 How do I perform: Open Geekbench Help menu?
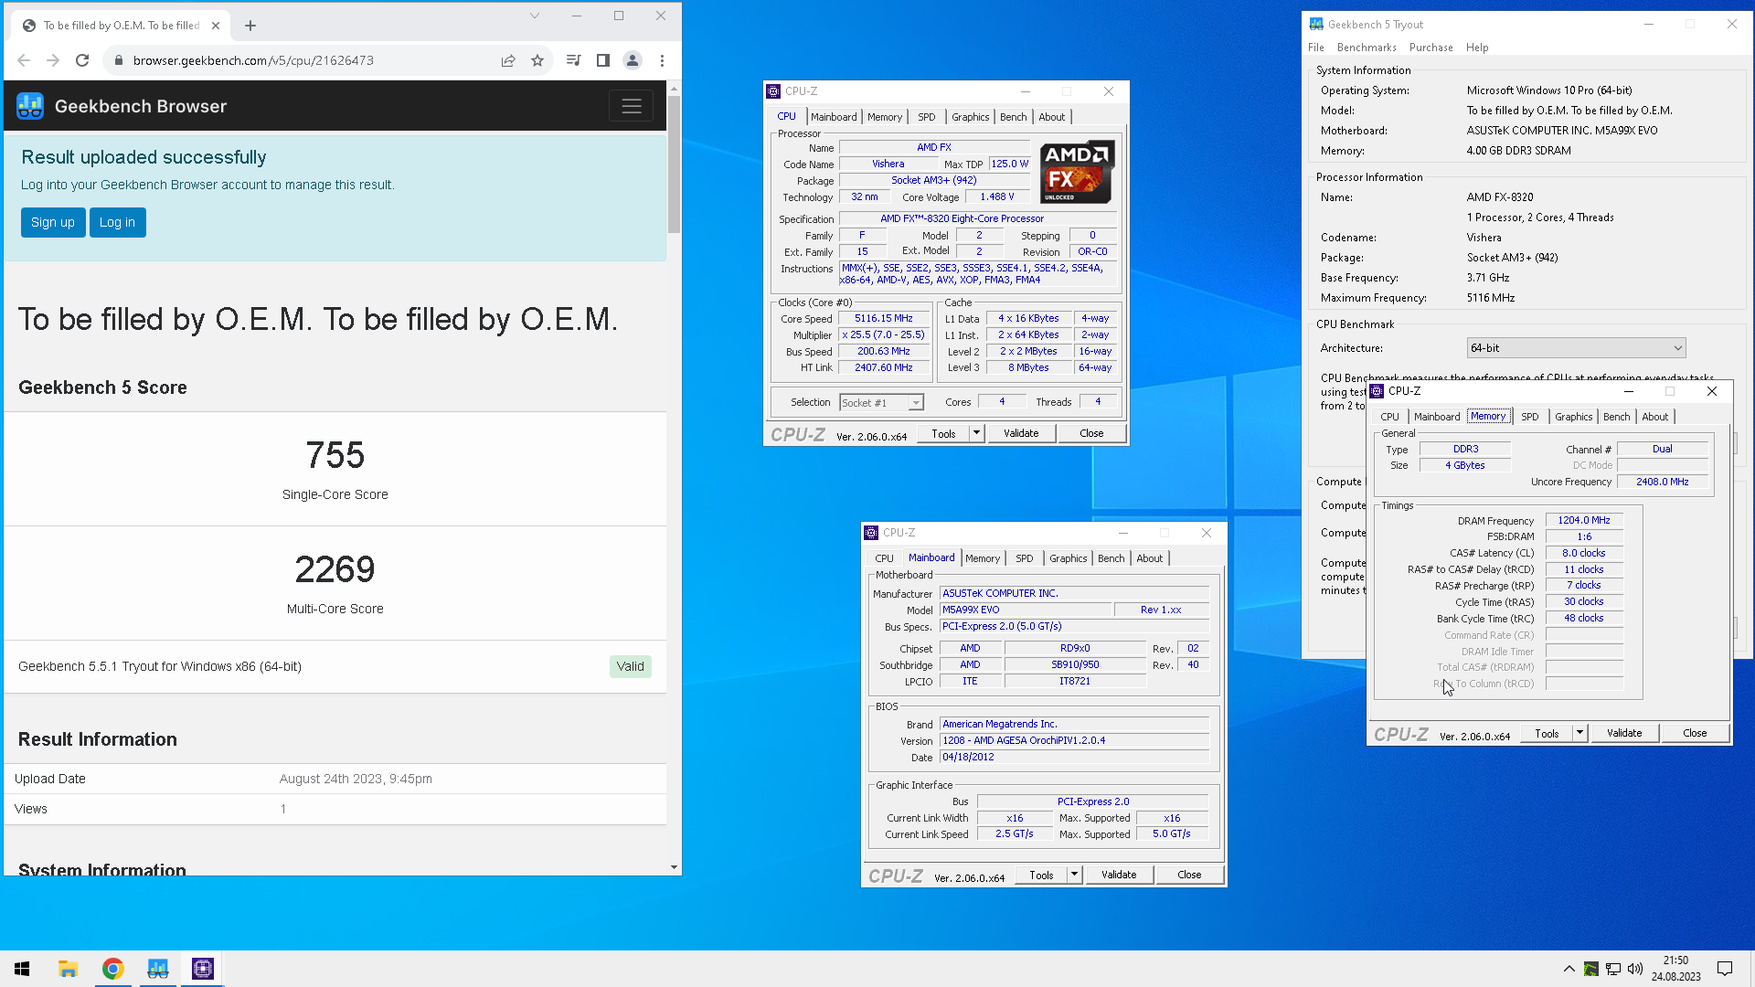pos(1477,48)
